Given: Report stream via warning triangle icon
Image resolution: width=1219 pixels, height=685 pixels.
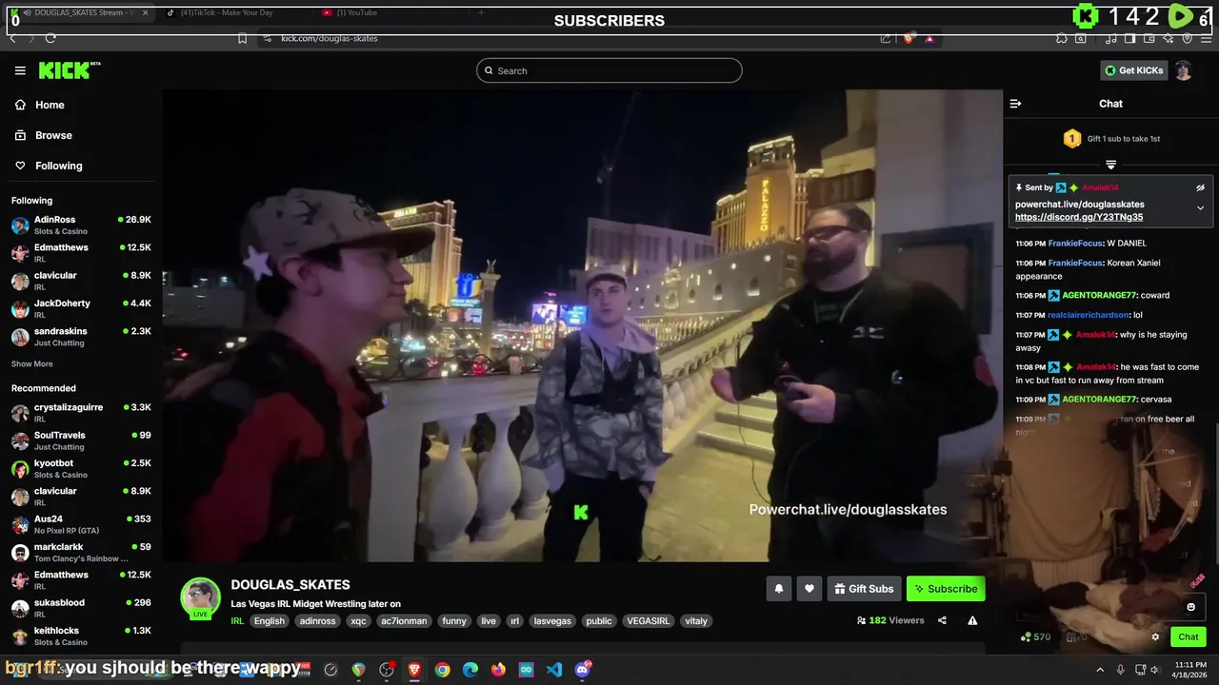Looking at the screenshot, I should [972, 620].
